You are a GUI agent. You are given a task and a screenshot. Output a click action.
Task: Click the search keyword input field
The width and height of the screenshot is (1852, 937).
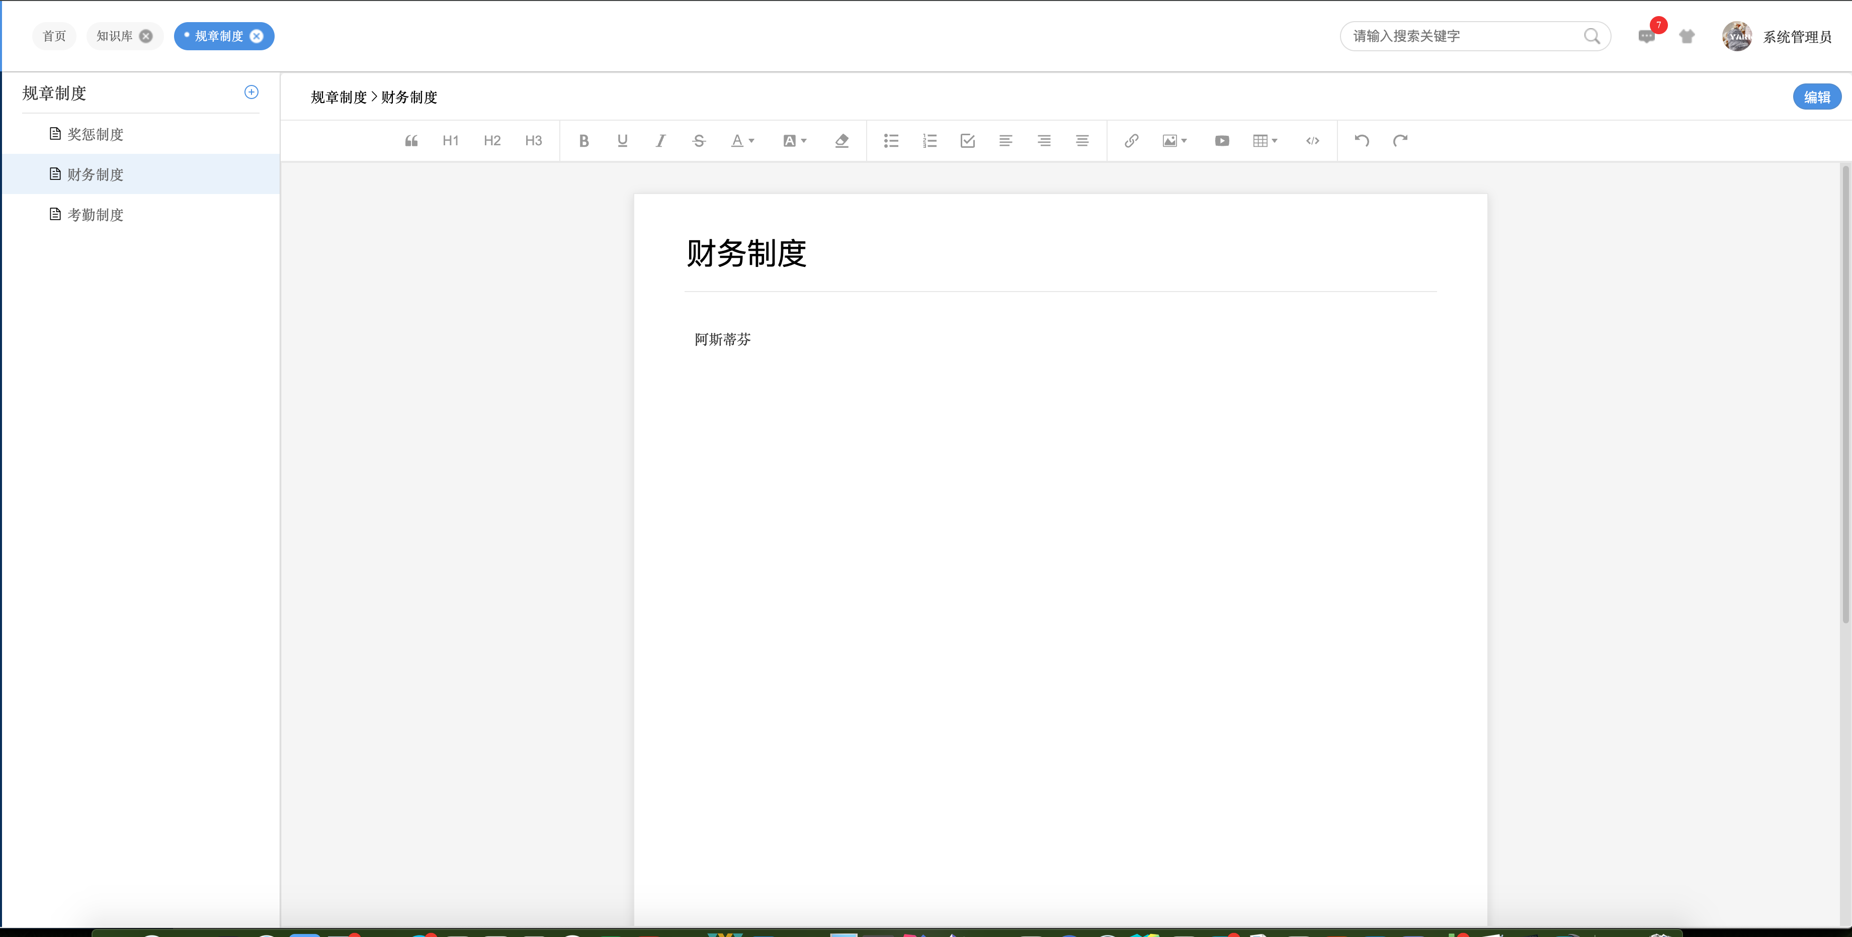(x=1463, y=36)
